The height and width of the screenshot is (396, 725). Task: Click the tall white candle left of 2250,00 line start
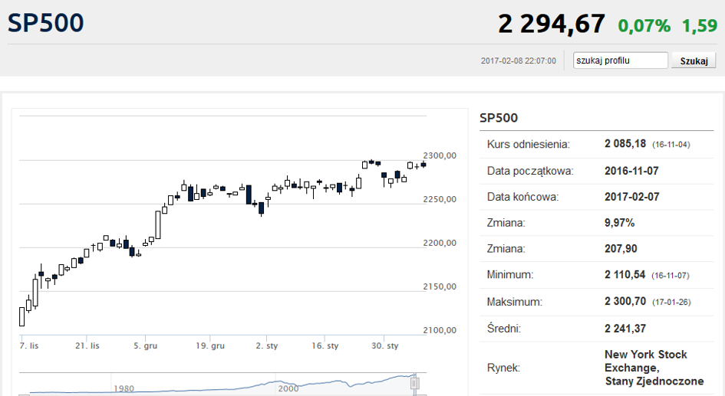(158, 224)
